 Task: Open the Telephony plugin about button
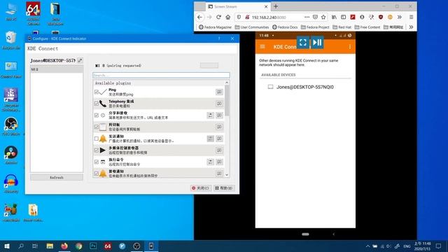[x=219, y=104]
